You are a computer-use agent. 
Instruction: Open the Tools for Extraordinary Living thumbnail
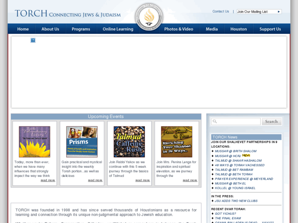[x=34, y=142]
